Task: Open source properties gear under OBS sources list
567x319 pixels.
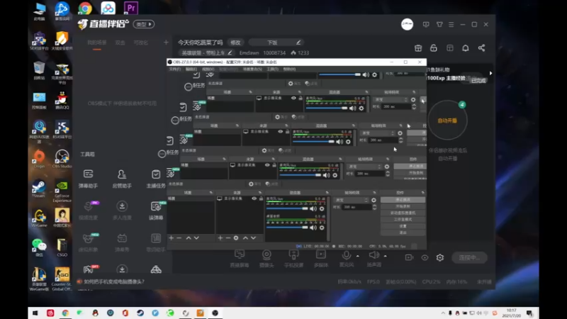Action: pos(236,238)
